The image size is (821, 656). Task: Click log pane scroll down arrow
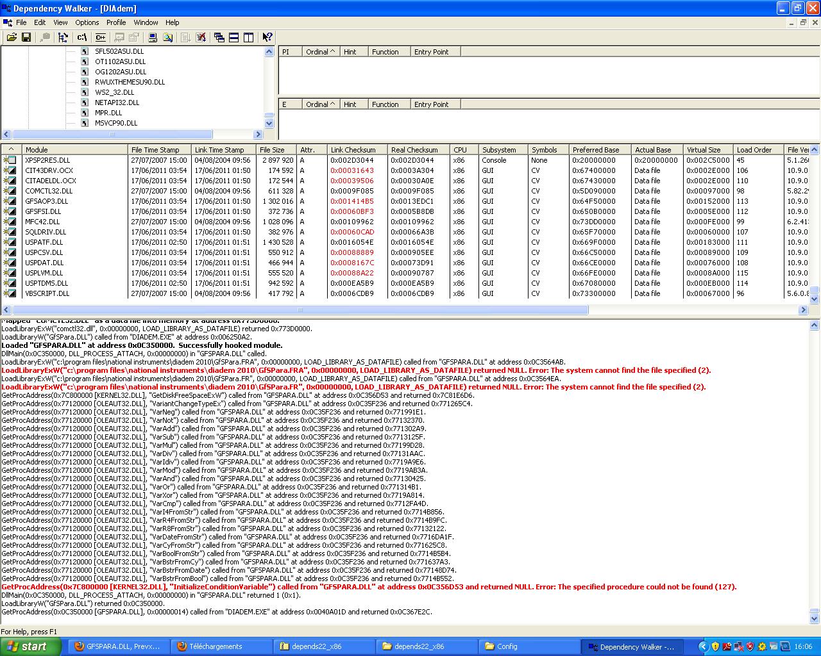(x=815, y=619)
